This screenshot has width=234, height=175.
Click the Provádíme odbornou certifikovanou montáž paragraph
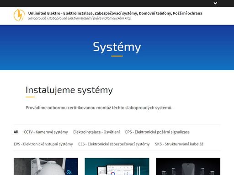[99, 108]
